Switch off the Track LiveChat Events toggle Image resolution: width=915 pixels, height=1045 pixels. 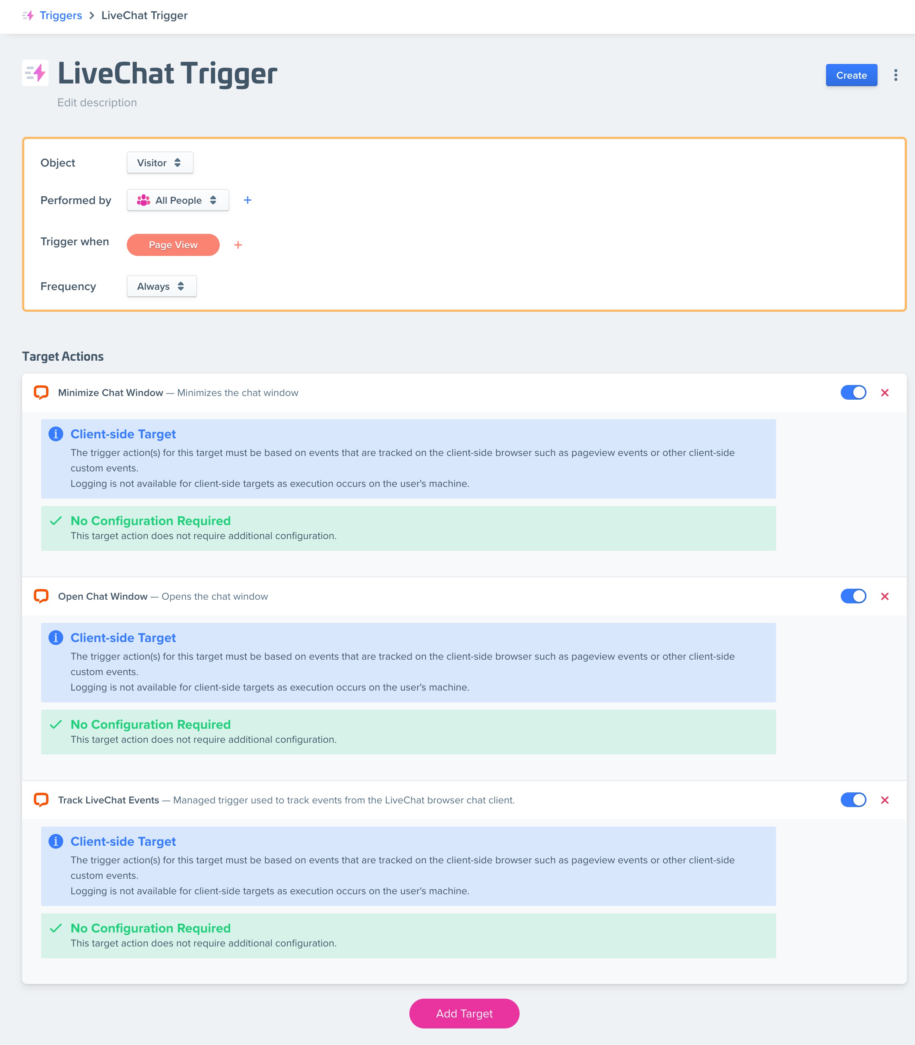pyautogui.click(x=853, y=800)
